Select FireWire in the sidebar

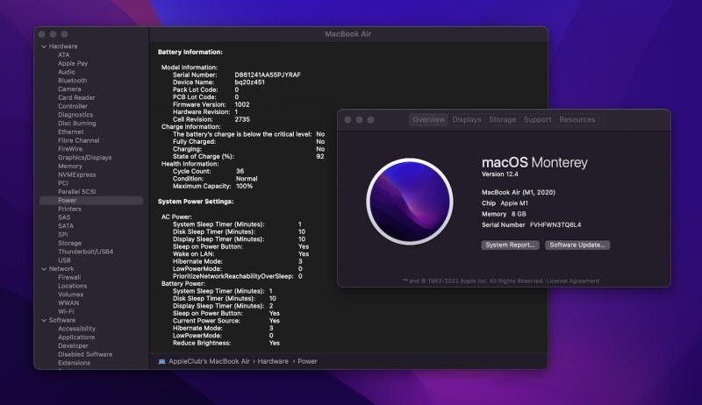pos(70,149)
